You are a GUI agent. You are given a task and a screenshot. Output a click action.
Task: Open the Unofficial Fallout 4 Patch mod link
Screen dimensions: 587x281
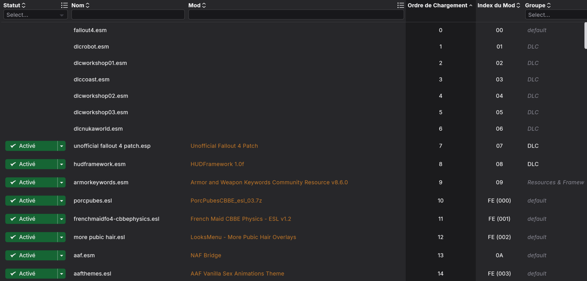coord(224,146)
